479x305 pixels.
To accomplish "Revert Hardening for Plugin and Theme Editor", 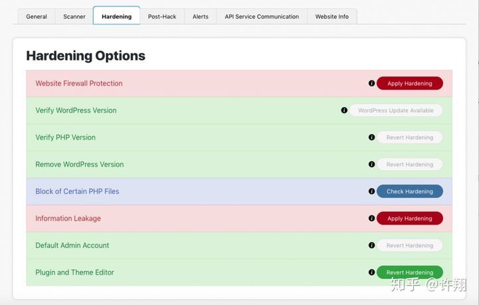I will pos(409,272).
